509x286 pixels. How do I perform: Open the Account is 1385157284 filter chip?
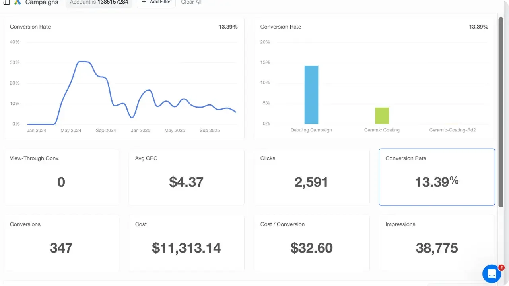[x=99, y=2]
